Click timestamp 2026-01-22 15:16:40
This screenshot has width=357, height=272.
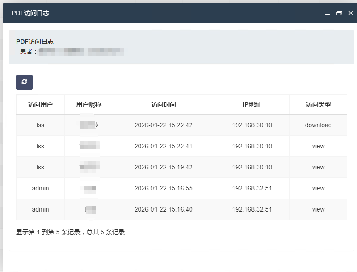click(163, 209)
